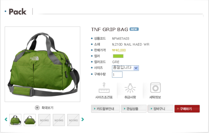Expand the size dropdown arrow
The height and width of the screenshot is (133, 209).
[x=136, y=68]
